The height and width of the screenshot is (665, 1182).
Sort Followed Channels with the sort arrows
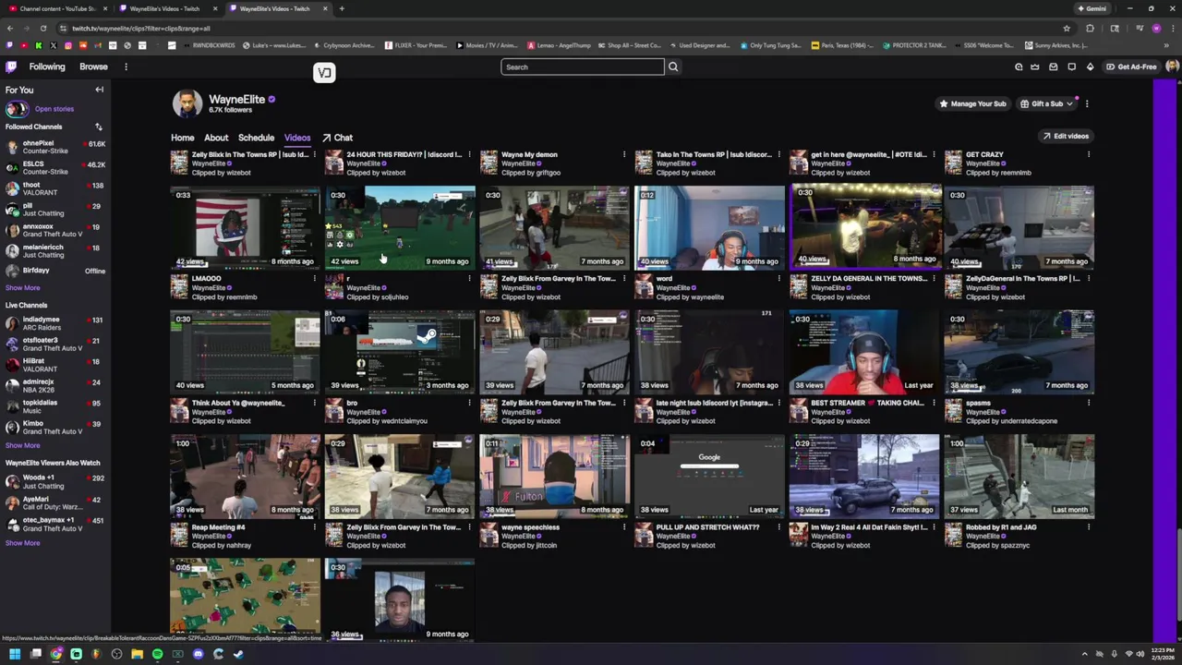tap(98, 127)
